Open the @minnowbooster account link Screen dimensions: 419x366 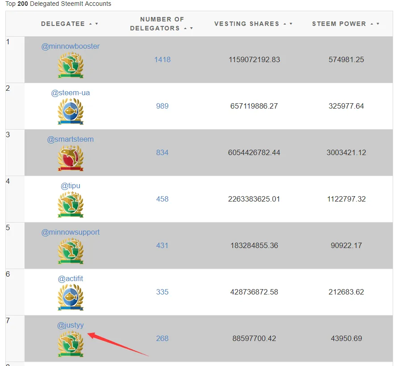pyautogui.click(x=70, y=46)
